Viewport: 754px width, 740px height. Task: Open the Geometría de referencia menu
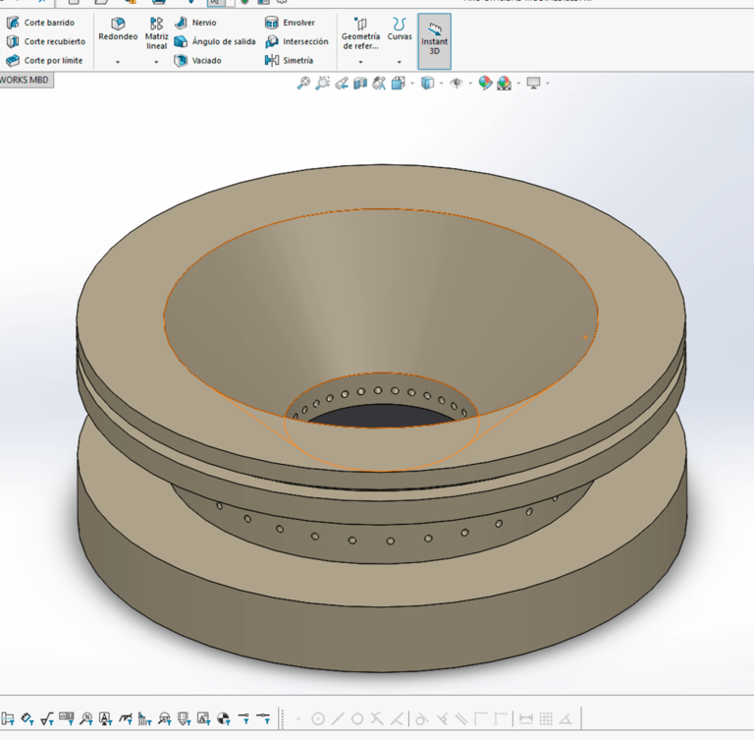(x=360, y=39)
